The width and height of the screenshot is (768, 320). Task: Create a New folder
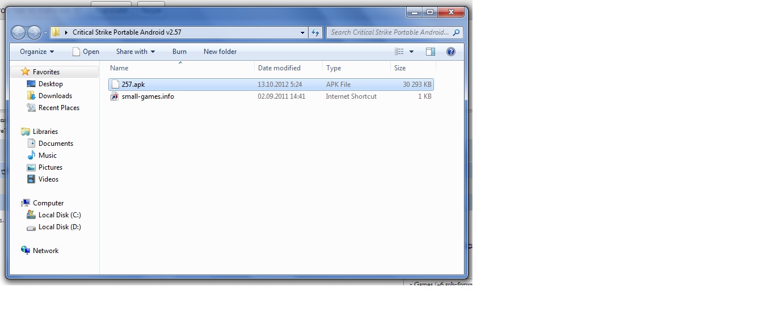point(220,52)
